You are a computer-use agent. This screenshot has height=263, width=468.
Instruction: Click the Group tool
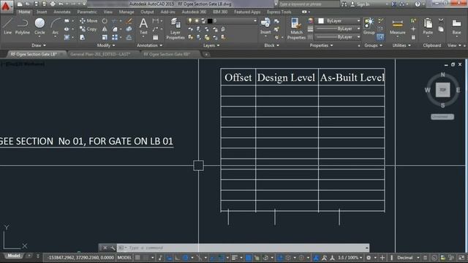click(369, 26)
